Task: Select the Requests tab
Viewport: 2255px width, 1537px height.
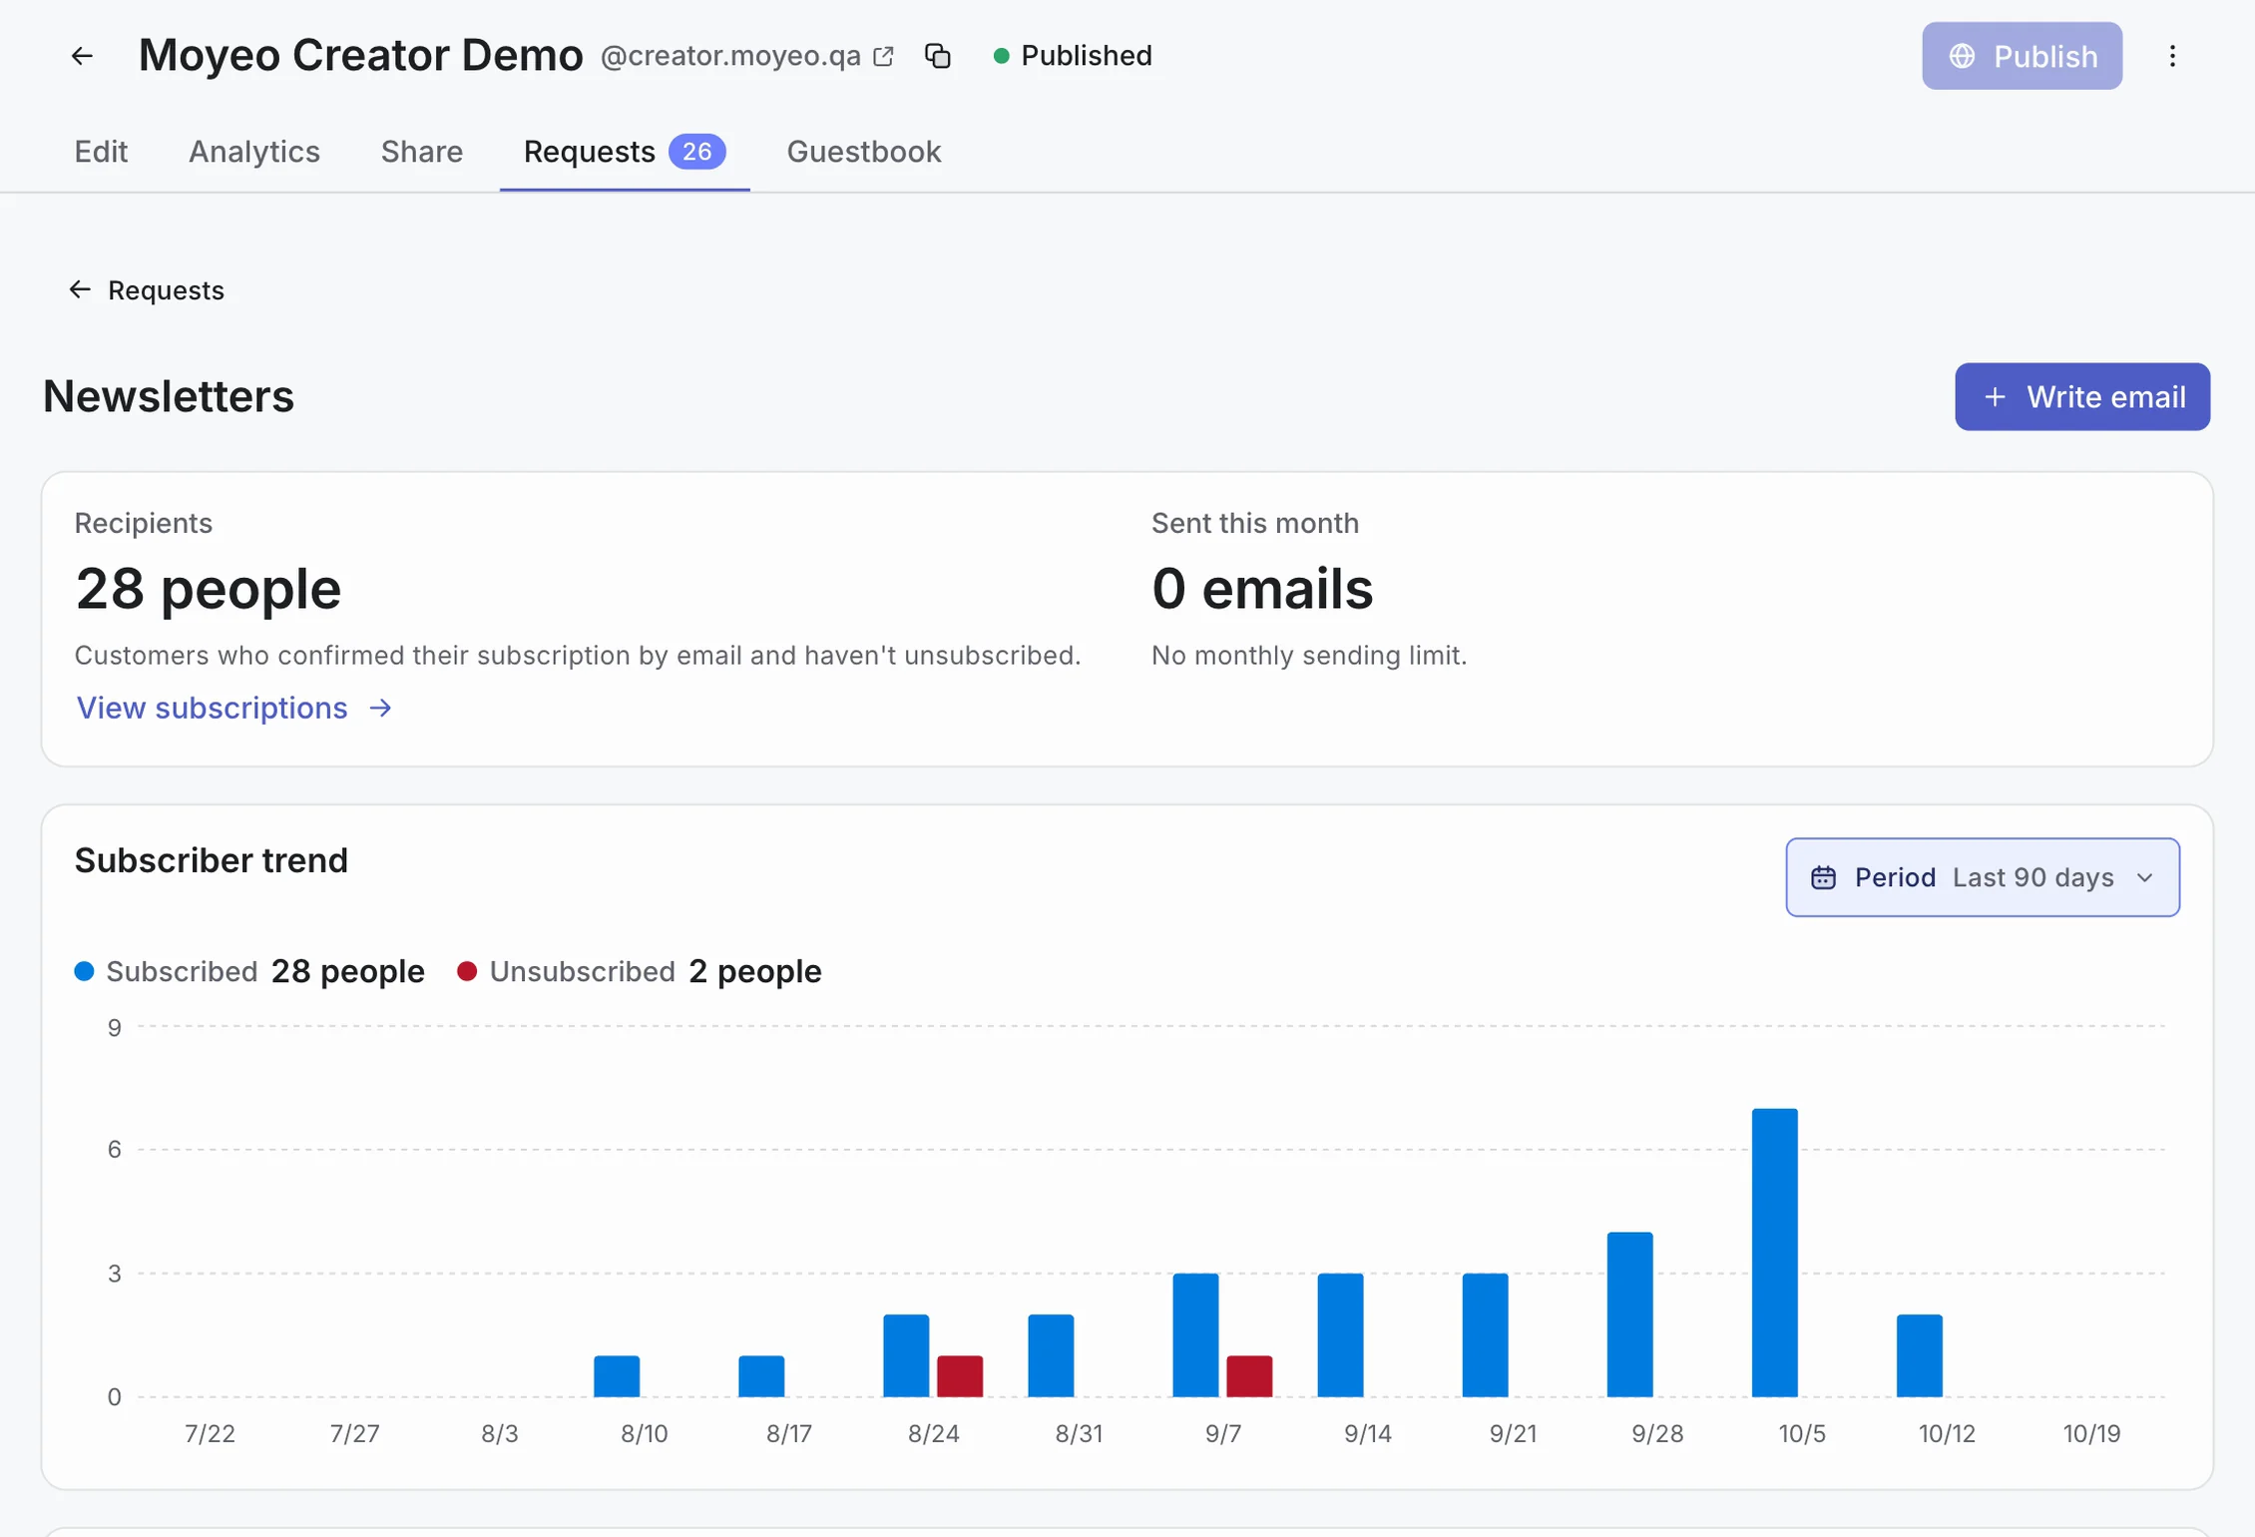Action: click(625, 152)
